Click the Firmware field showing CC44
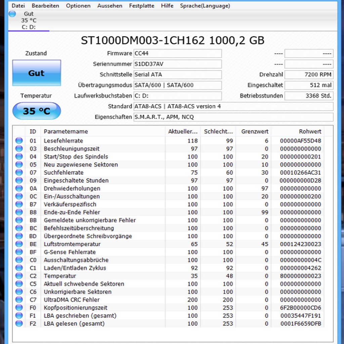 [178, 53]
